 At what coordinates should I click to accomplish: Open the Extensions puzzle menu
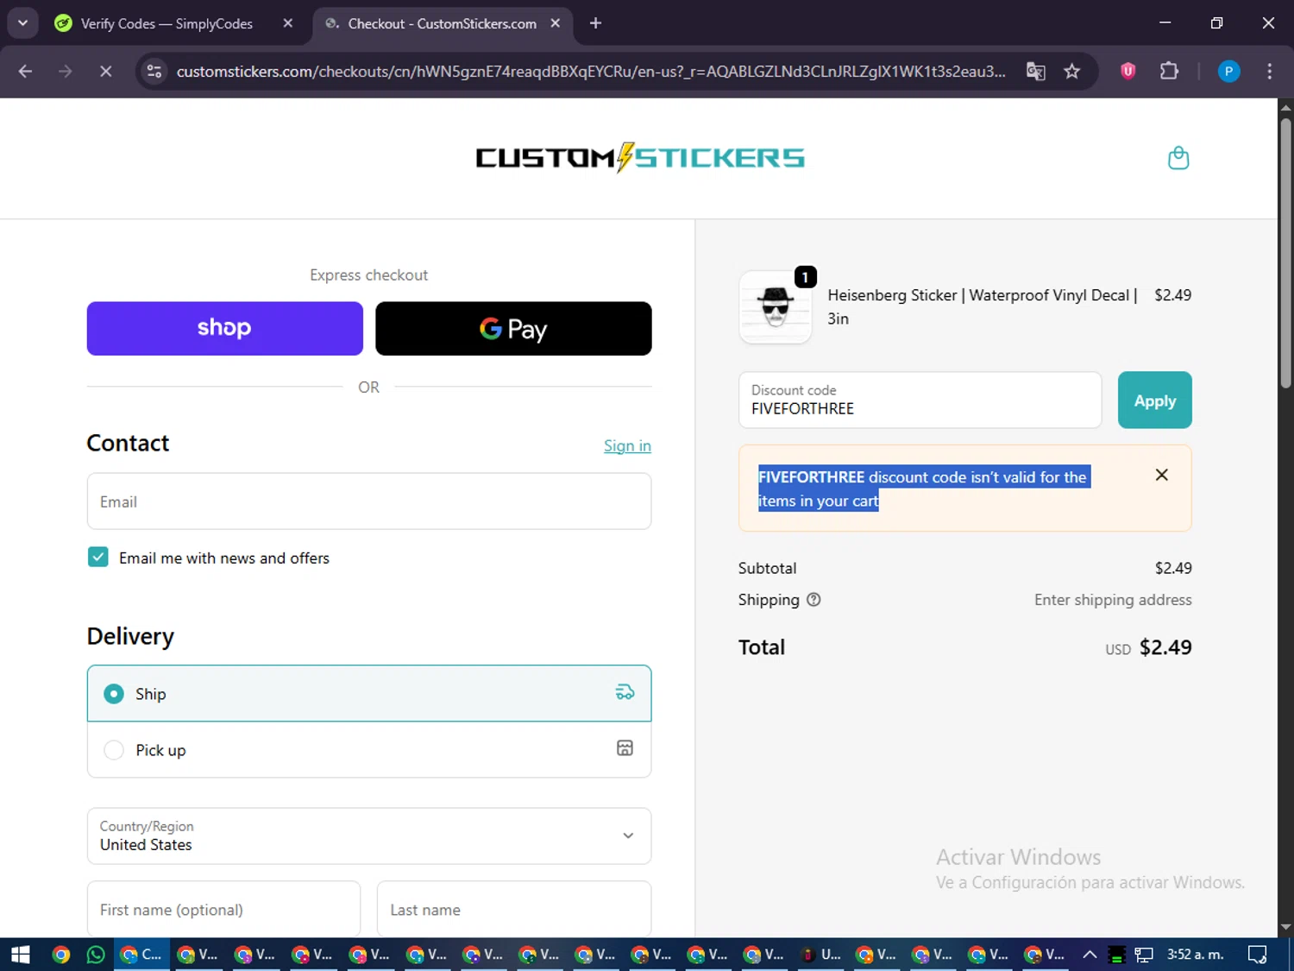click(1169, 72)
